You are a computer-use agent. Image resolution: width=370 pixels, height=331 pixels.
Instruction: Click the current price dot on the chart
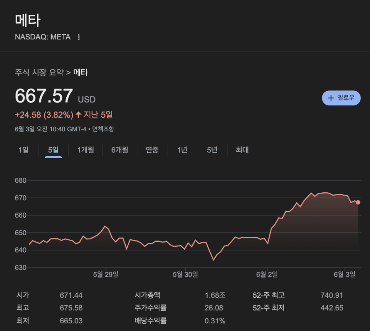[358, 202]
